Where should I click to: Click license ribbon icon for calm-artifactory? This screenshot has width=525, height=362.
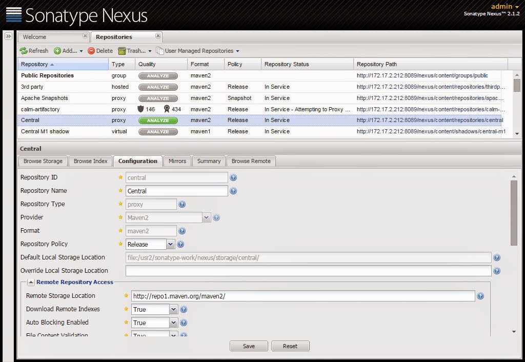[167, 109]
